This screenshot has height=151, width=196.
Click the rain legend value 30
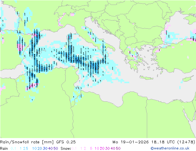(x=45, y=149)
